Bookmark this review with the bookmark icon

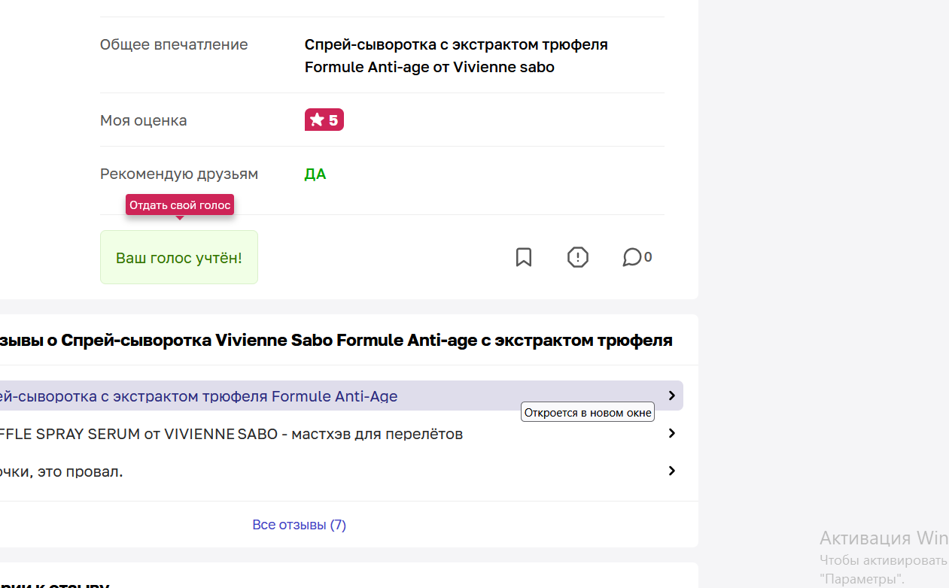(x=524, y=257)
